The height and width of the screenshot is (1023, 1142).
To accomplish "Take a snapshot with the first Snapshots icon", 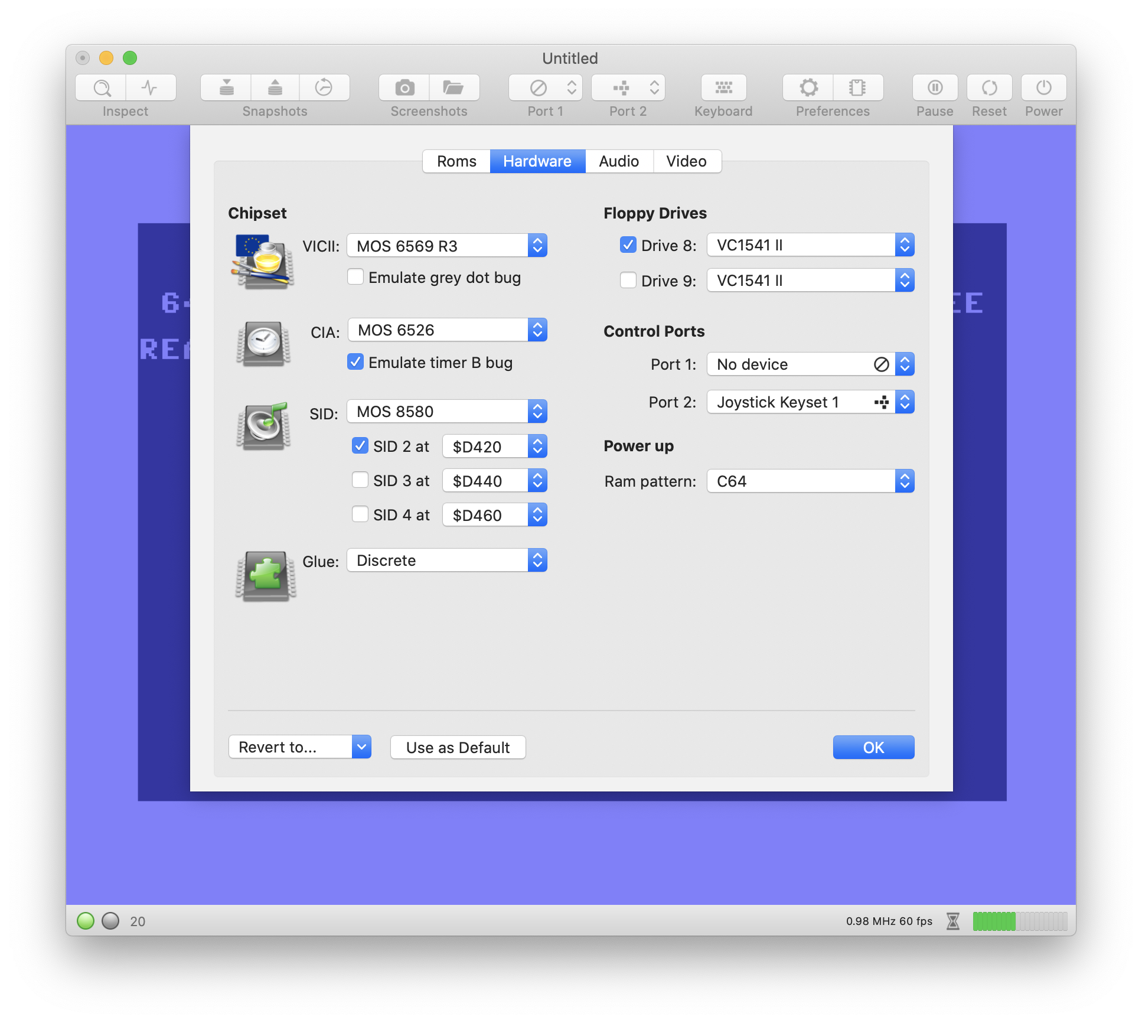I will coord(226,88).
